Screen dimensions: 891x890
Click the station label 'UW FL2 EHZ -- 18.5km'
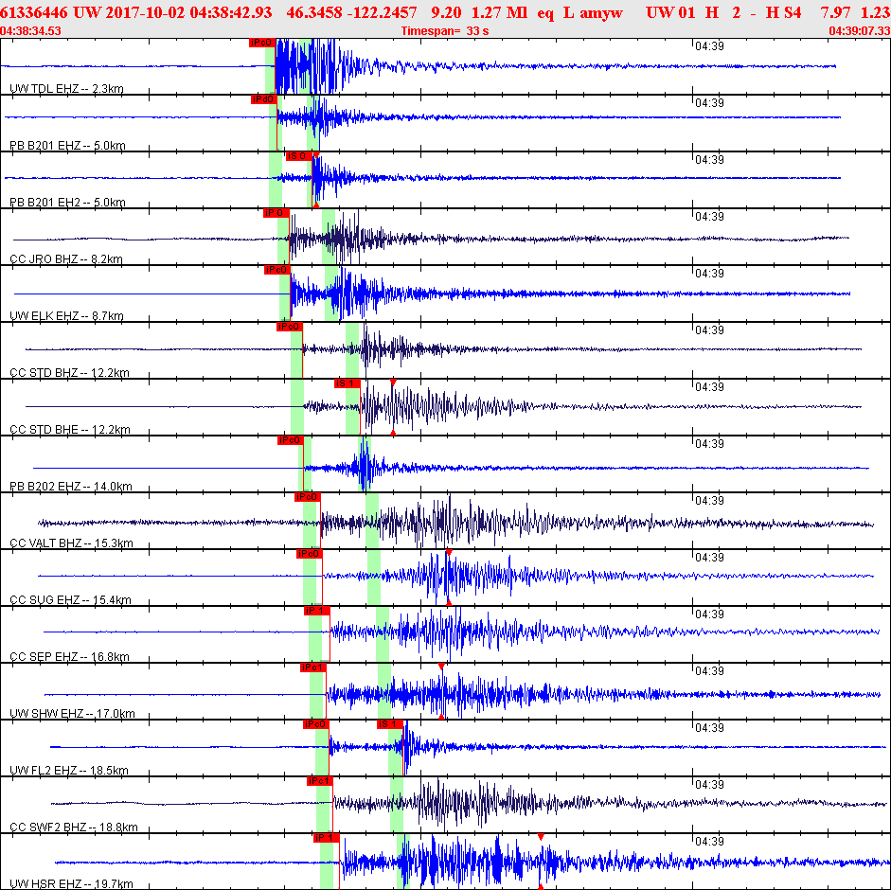(x=69, y=771)
